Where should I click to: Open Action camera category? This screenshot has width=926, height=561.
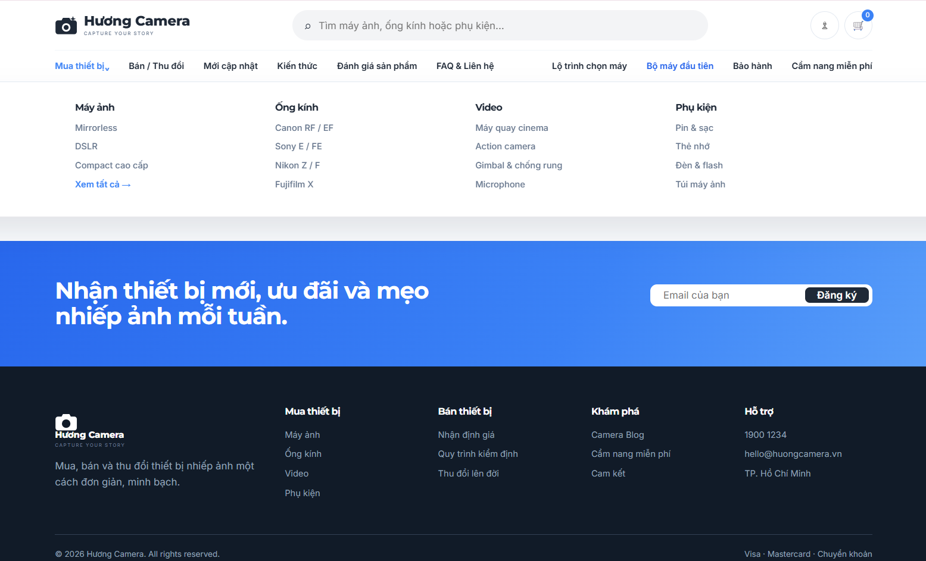click(505, 146)
